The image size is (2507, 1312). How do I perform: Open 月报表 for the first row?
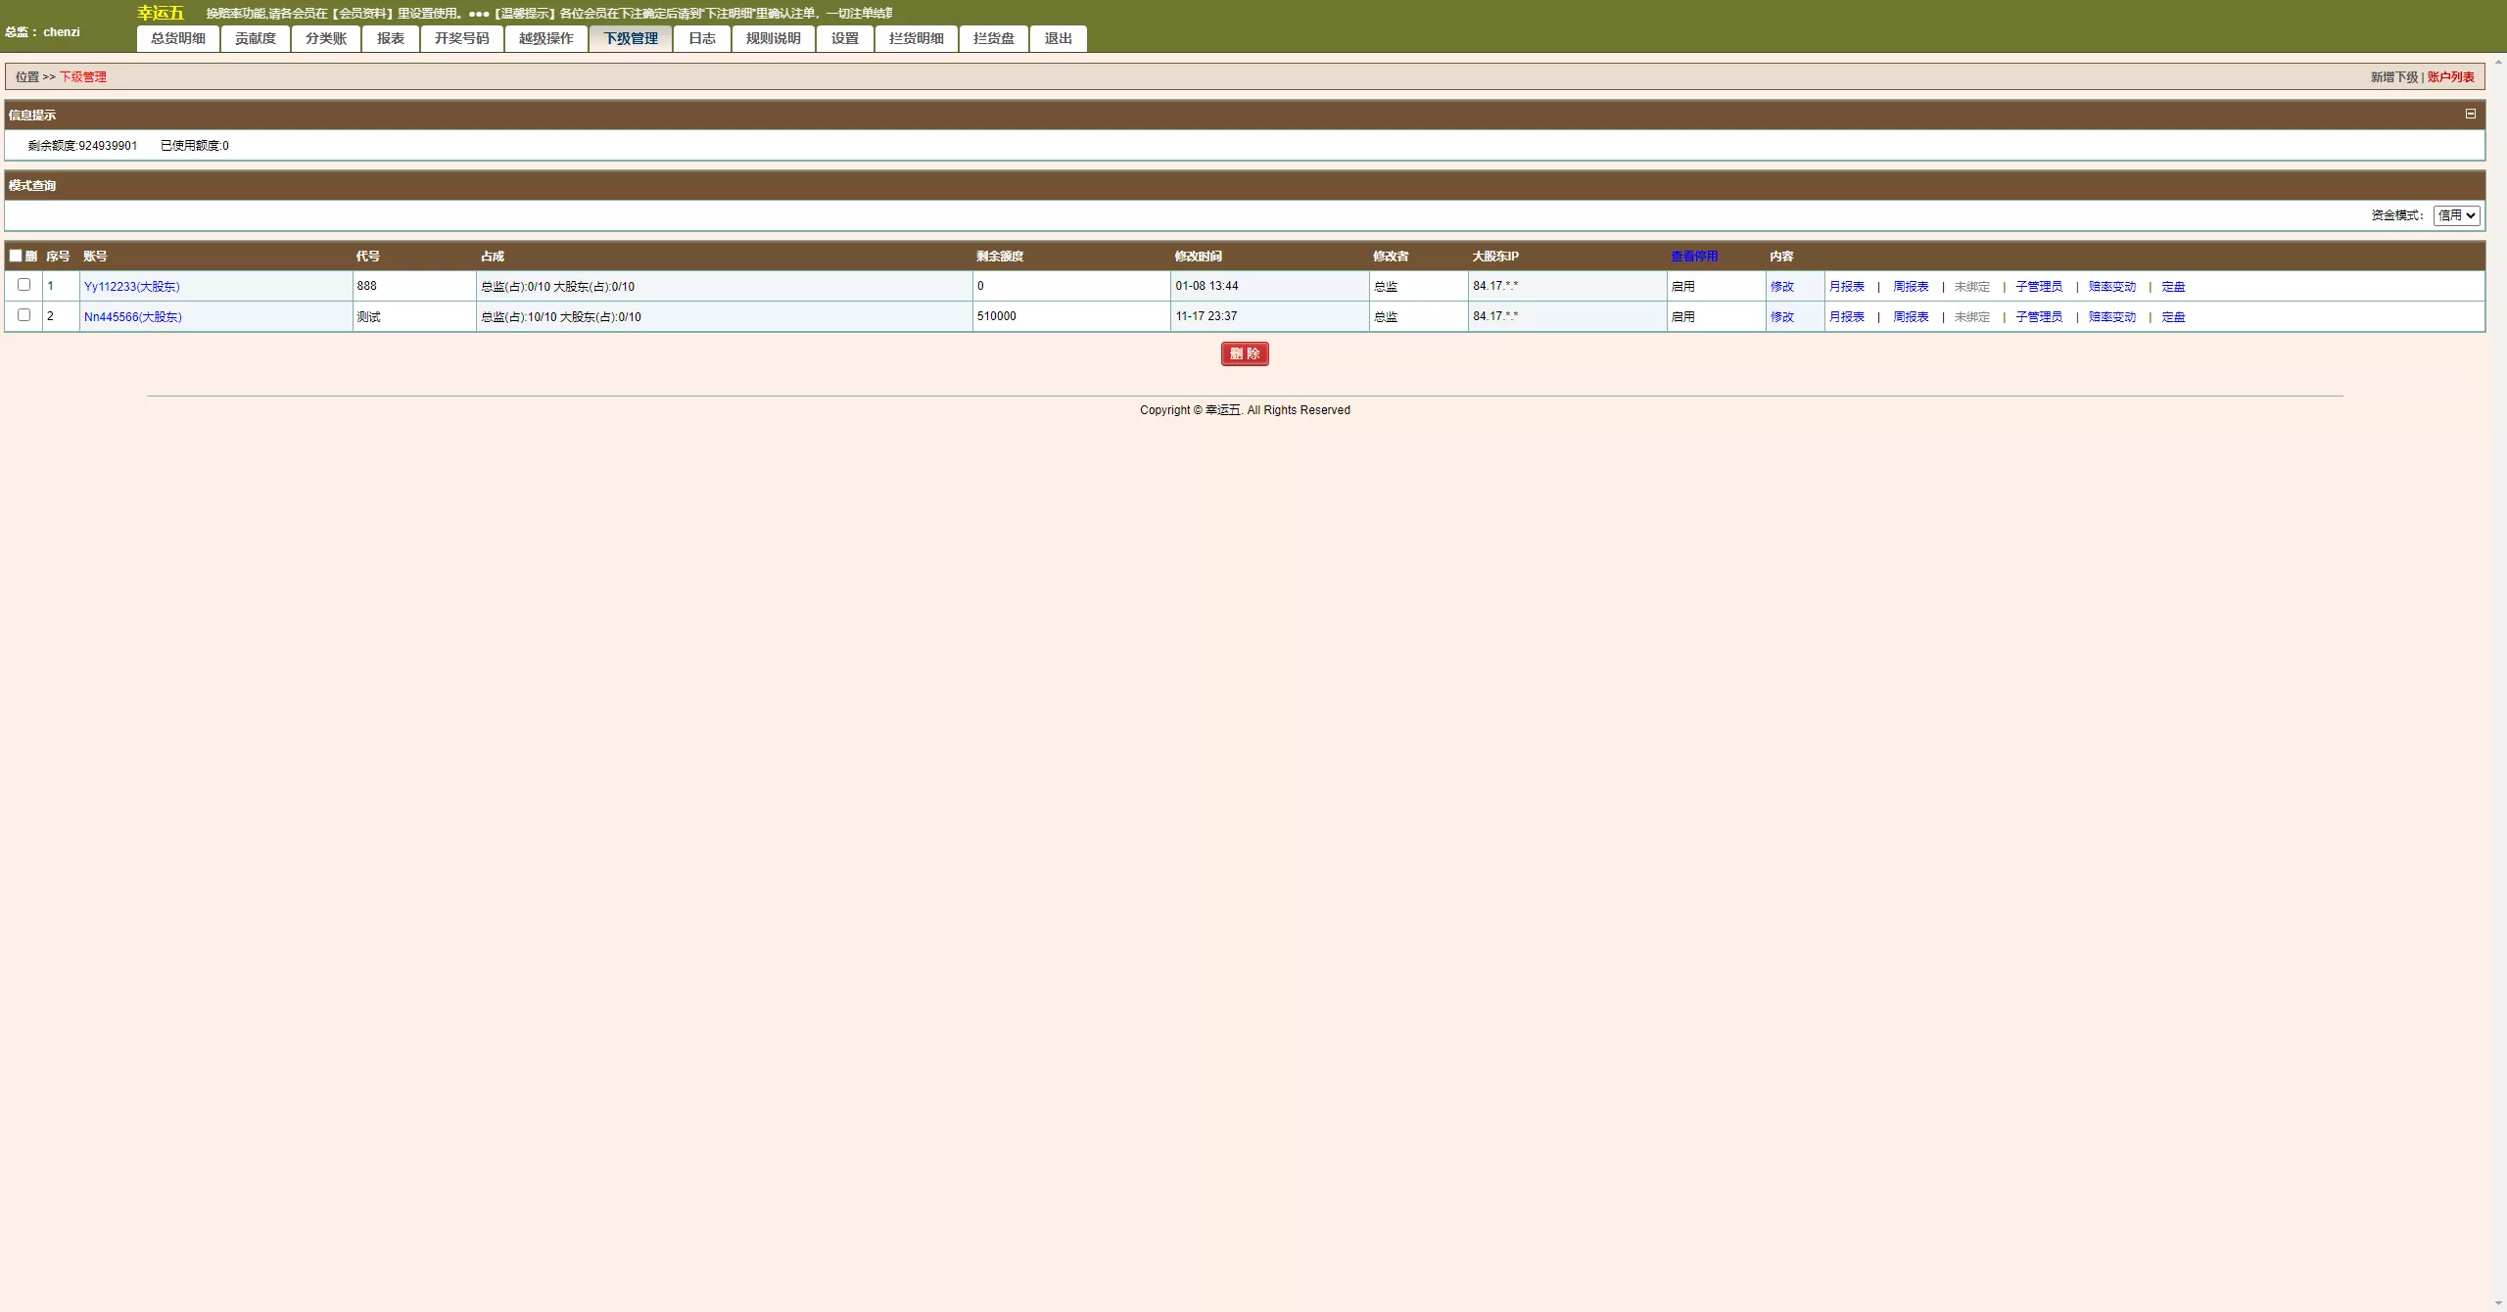coord(1846,287)
